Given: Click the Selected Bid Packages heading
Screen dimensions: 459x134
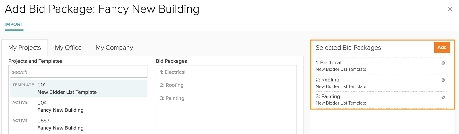Looking at the screenshot, I should tap(348, 48).
